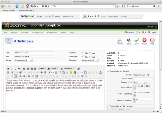Click the Title input field
Screen dimensions: 162x113
(34, 53)
